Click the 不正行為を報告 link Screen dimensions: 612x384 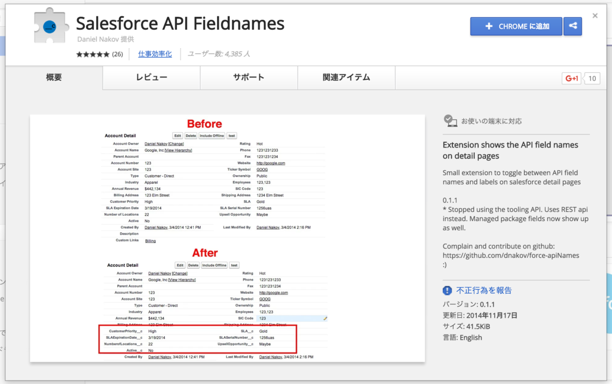coord(484,290)
